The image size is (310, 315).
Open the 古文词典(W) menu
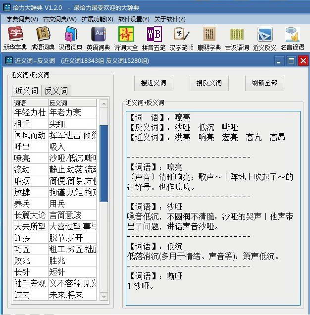pyautogui.click(x=59, y=19)
